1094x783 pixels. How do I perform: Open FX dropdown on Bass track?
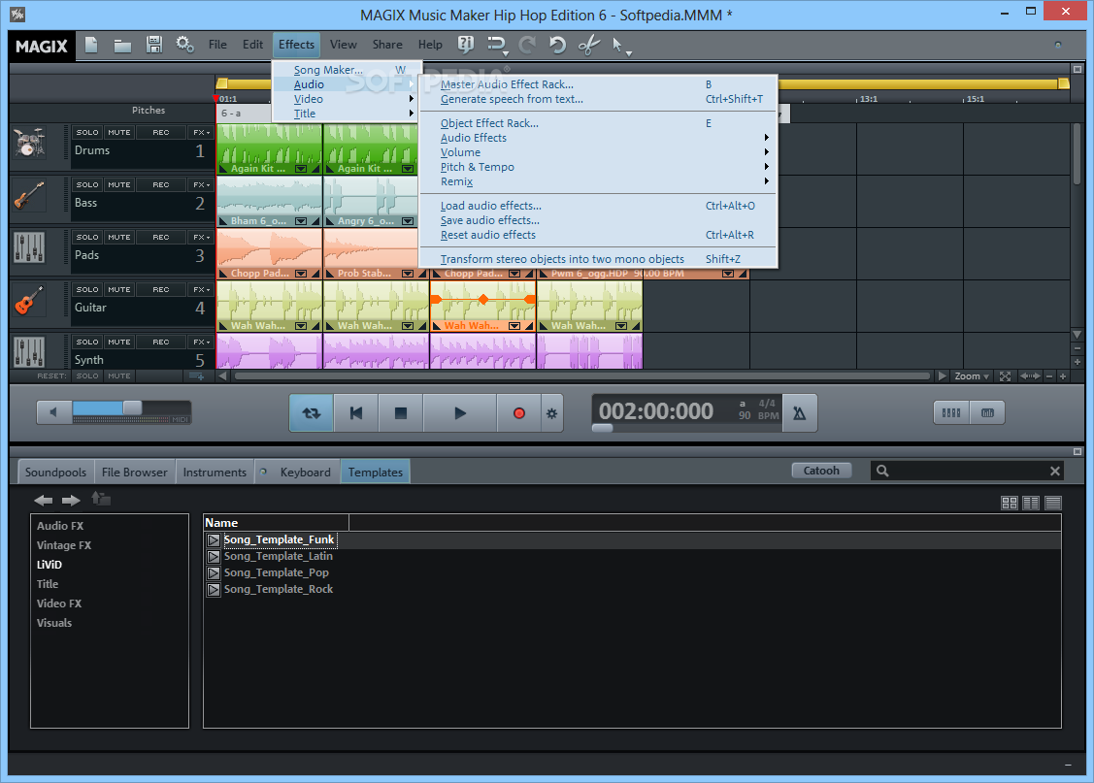(202, 184)
